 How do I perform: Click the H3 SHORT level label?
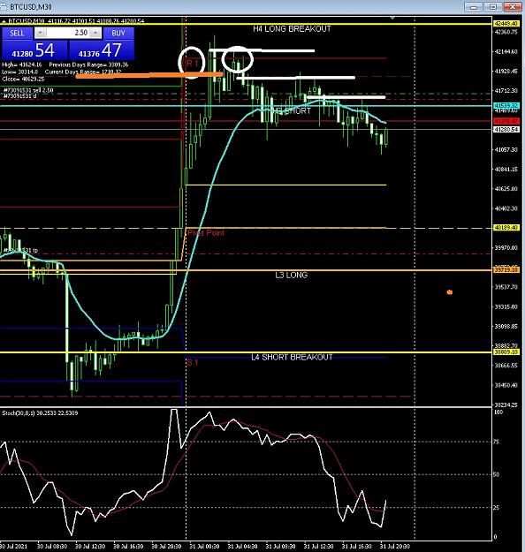(293, 111)
